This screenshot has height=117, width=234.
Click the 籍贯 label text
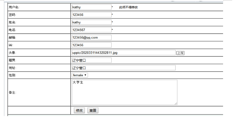(12, 60)
